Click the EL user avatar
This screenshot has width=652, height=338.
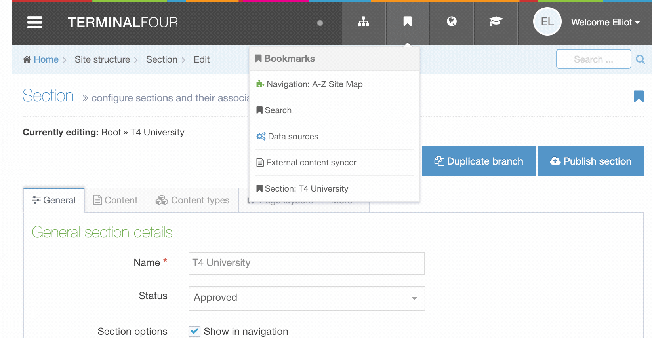pyautogui.click(x=547, y=22)
